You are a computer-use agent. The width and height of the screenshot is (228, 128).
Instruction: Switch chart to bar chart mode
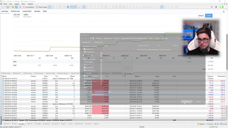pos(50,7)
